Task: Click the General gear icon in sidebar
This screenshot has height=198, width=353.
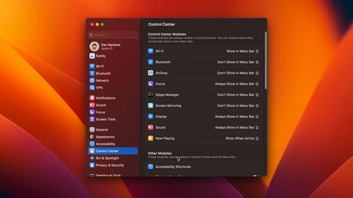Action: point(92,130)
